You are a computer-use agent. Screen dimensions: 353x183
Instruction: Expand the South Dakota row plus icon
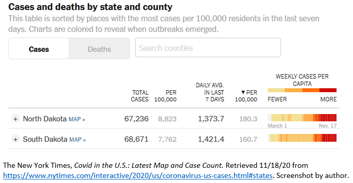15,139
